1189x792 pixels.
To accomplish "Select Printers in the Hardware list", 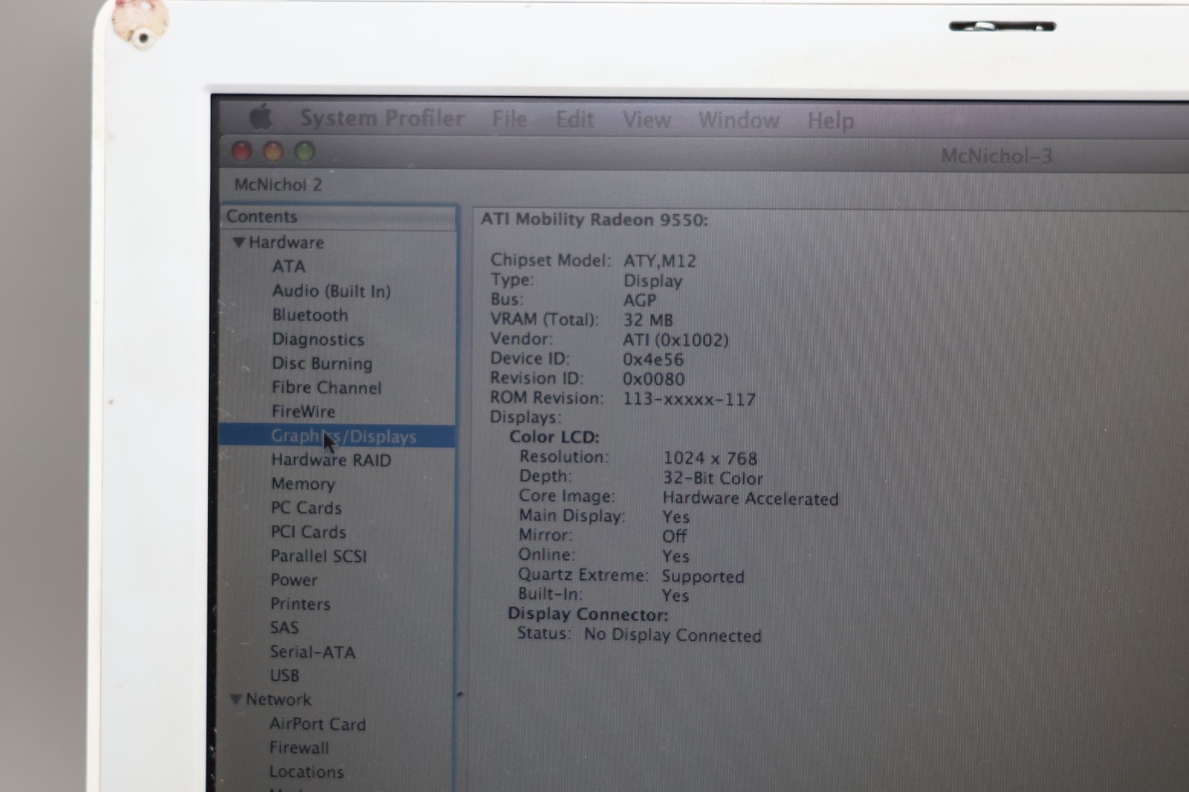I will tap(300, 604).
